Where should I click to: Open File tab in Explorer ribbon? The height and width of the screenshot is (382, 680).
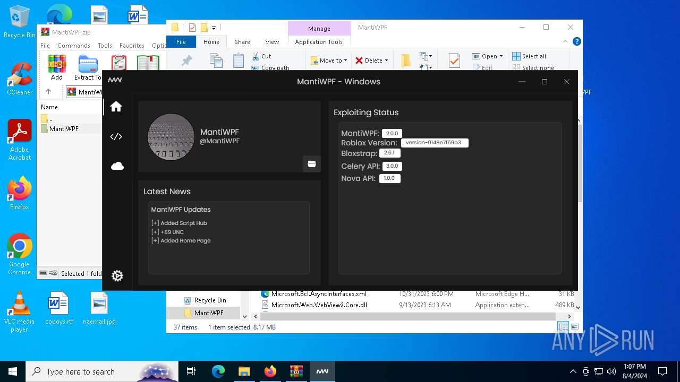click(181, 42)
